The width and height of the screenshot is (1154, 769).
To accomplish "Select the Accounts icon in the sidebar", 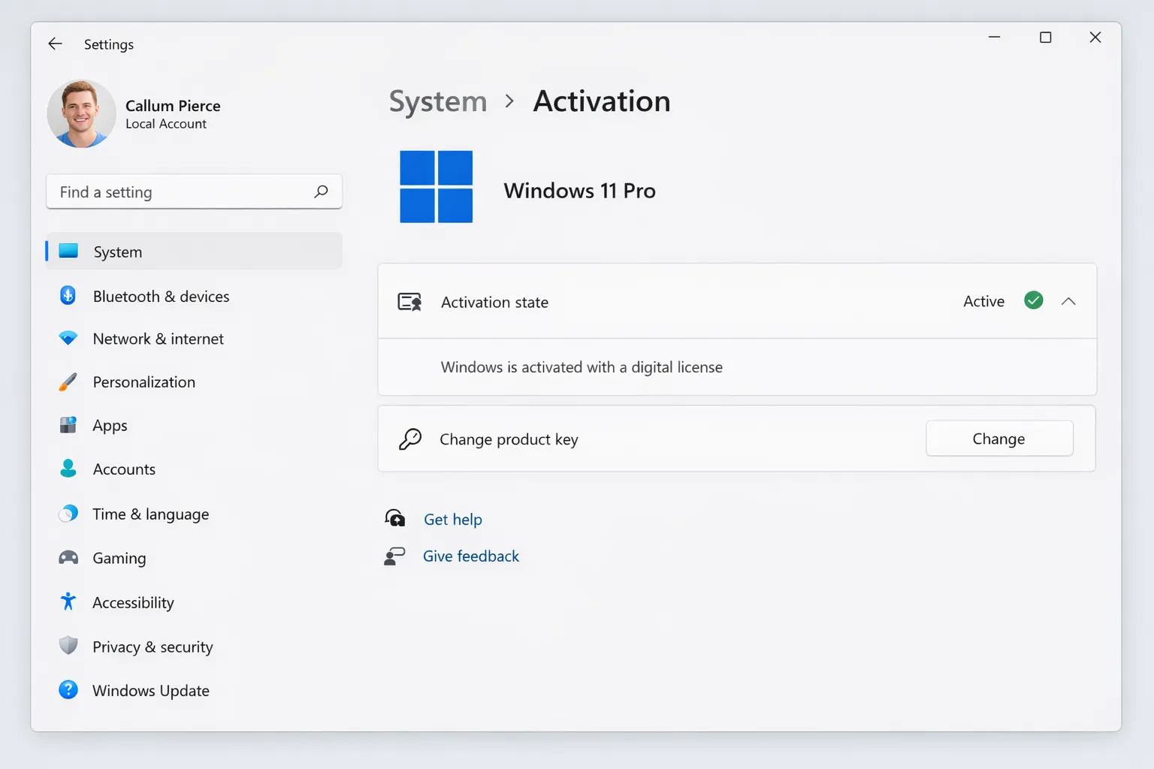I will coord(68,469).
